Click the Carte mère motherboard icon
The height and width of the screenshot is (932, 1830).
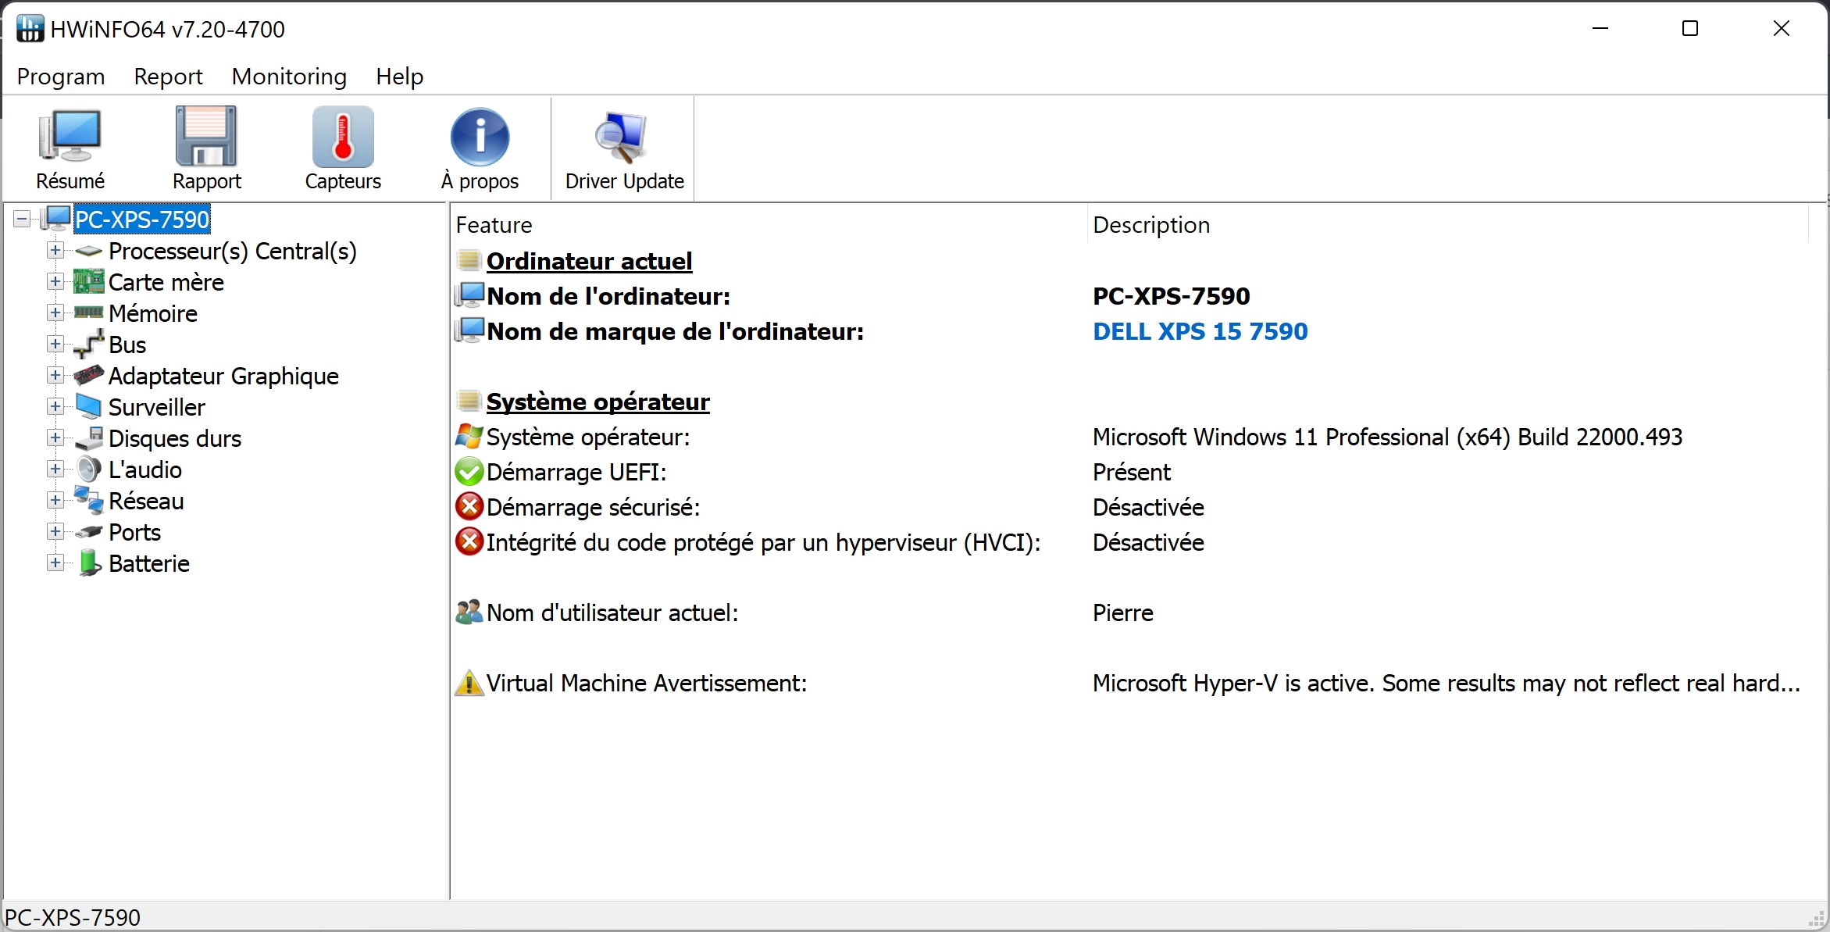coord(88,282)
